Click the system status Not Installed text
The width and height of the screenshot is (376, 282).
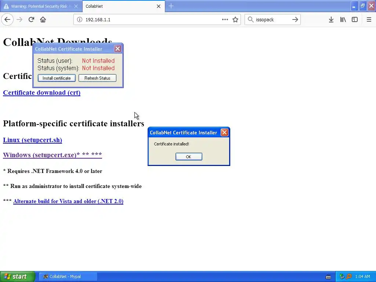tap(98, 68)
